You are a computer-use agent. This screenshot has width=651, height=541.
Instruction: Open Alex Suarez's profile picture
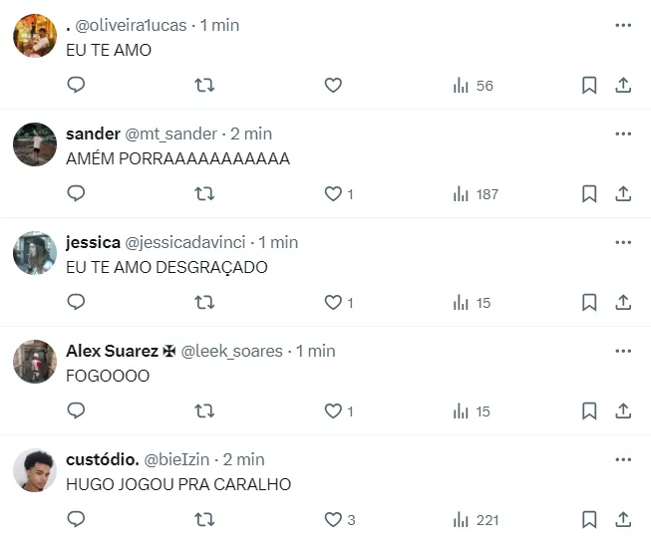pos(35,362)
